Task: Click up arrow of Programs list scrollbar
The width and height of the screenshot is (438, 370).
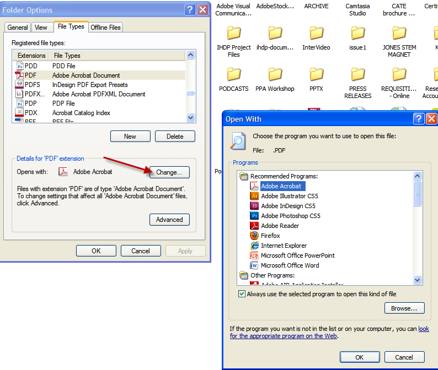Action: click(x=418, y=176)
